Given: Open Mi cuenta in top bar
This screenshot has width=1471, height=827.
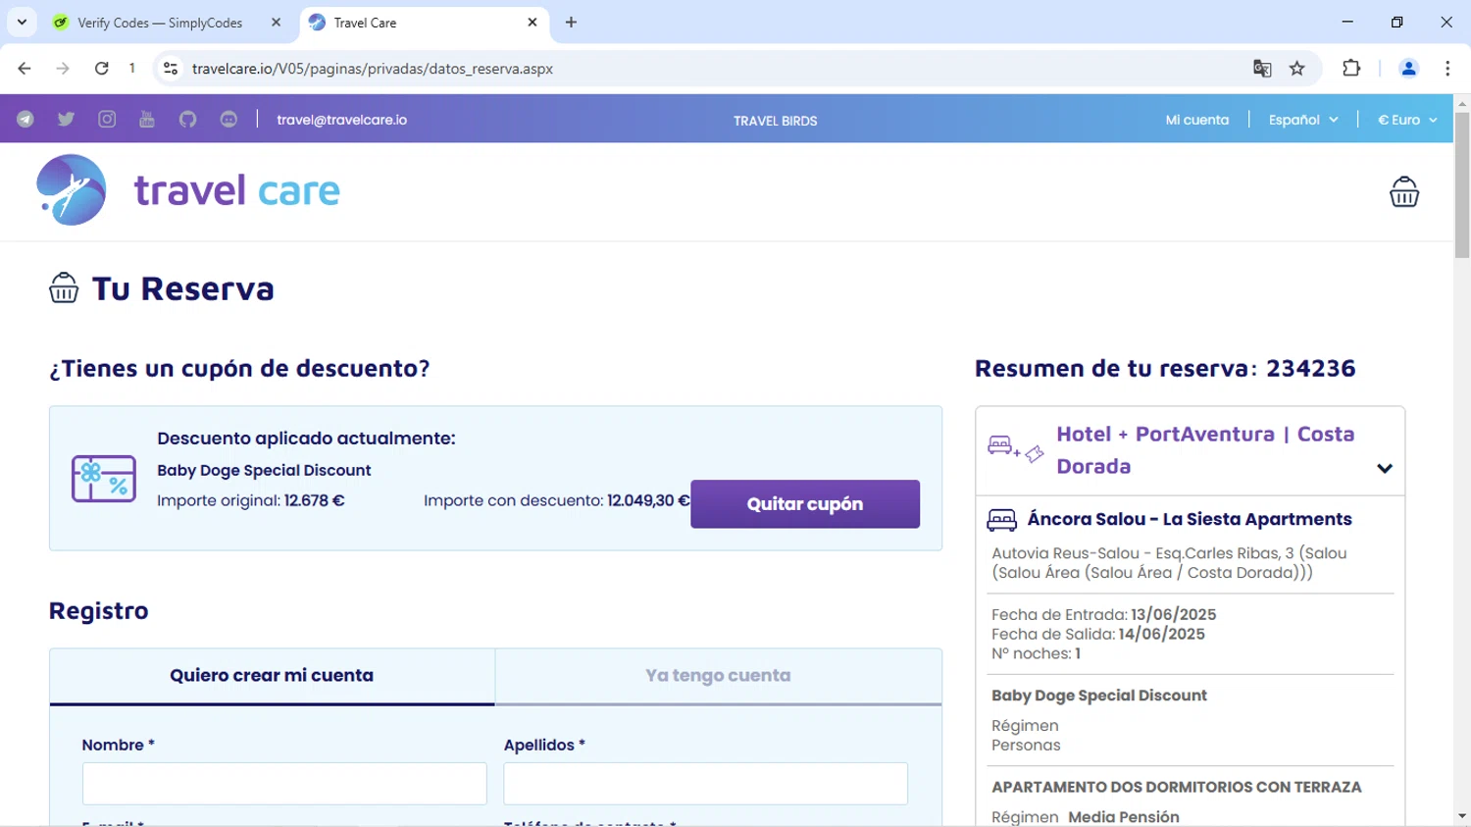Looking at the screenshot, I should (x=1196, y=120).
